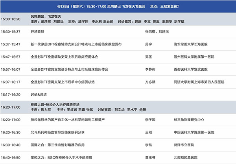Click speaker name 周宇
The height and width of the screenshot is (164, 236).
149,44
